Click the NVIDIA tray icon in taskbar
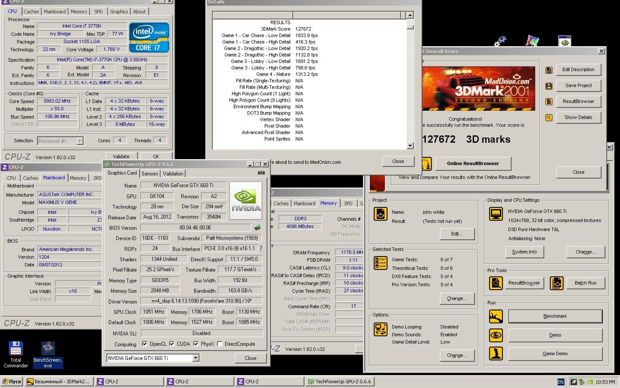Screen dimensions: 620x388 coord(589,382)
